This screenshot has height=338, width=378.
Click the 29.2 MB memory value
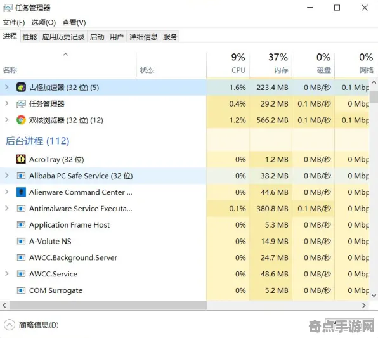tap(275, 103)
